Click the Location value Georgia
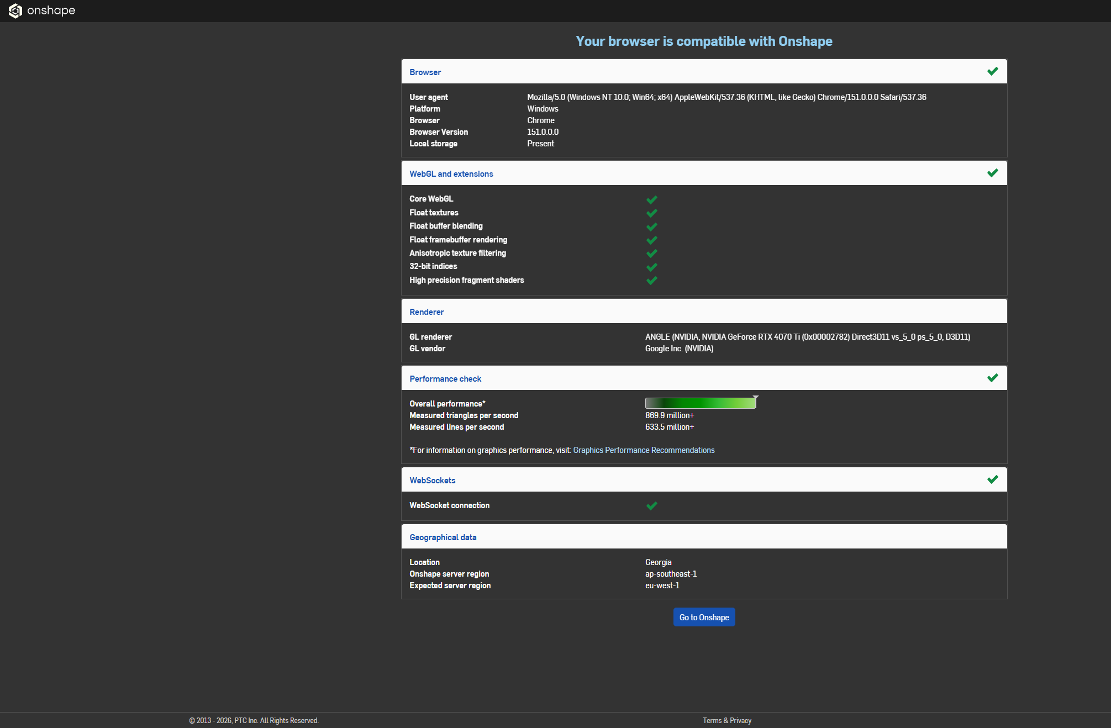The image size is (1111, 728). pyautogui.click(x=659, y=562)
